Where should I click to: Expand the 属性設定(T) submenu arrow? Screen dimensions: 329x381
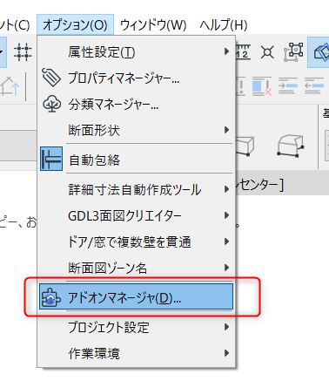pyautogui.click(x=226, y=51)
